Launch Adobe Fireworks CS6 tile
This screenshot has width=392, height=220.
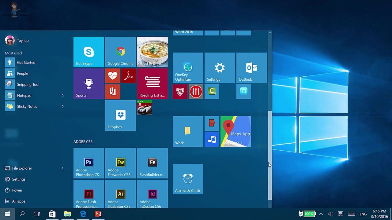coord(121,163)
